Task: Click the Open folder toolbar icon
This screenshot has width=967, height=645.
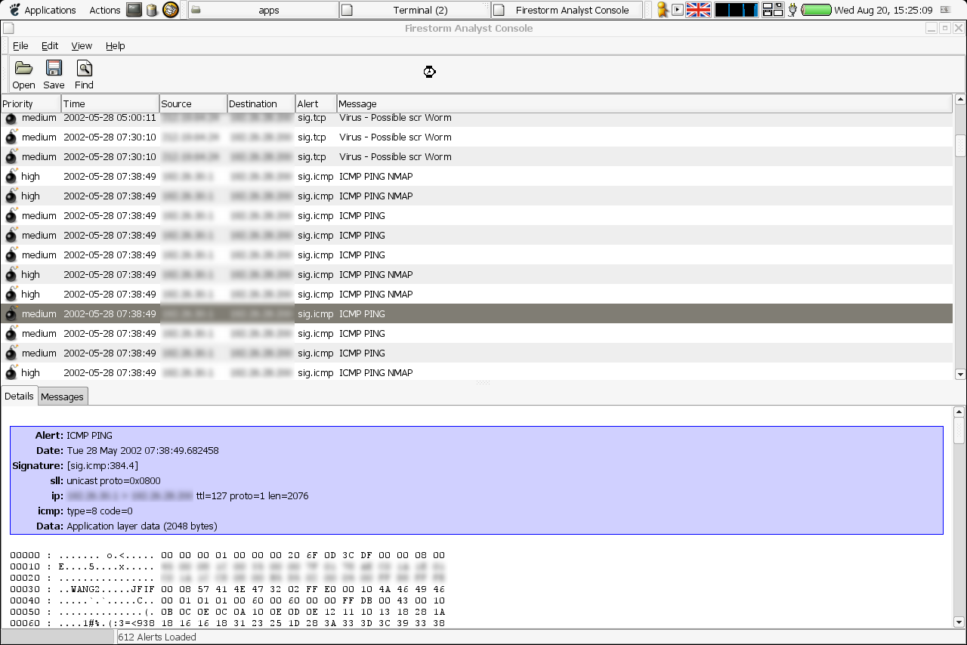Action: pos(23,68)
